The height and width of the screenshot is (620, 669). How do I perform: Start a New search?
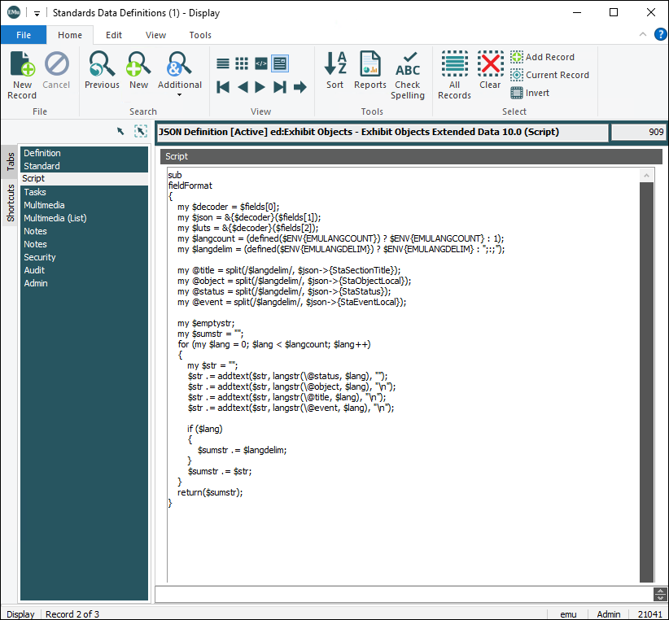point(139,70)
